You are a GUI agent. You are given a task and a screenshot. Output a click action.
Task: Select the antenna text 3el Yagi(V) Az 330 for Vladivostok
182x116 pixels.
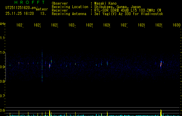coord(129,14)
